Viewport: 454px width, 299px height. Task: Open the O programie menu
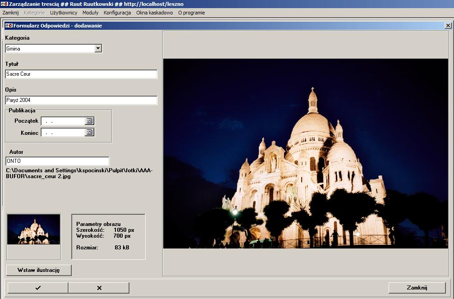pos(191,13)
